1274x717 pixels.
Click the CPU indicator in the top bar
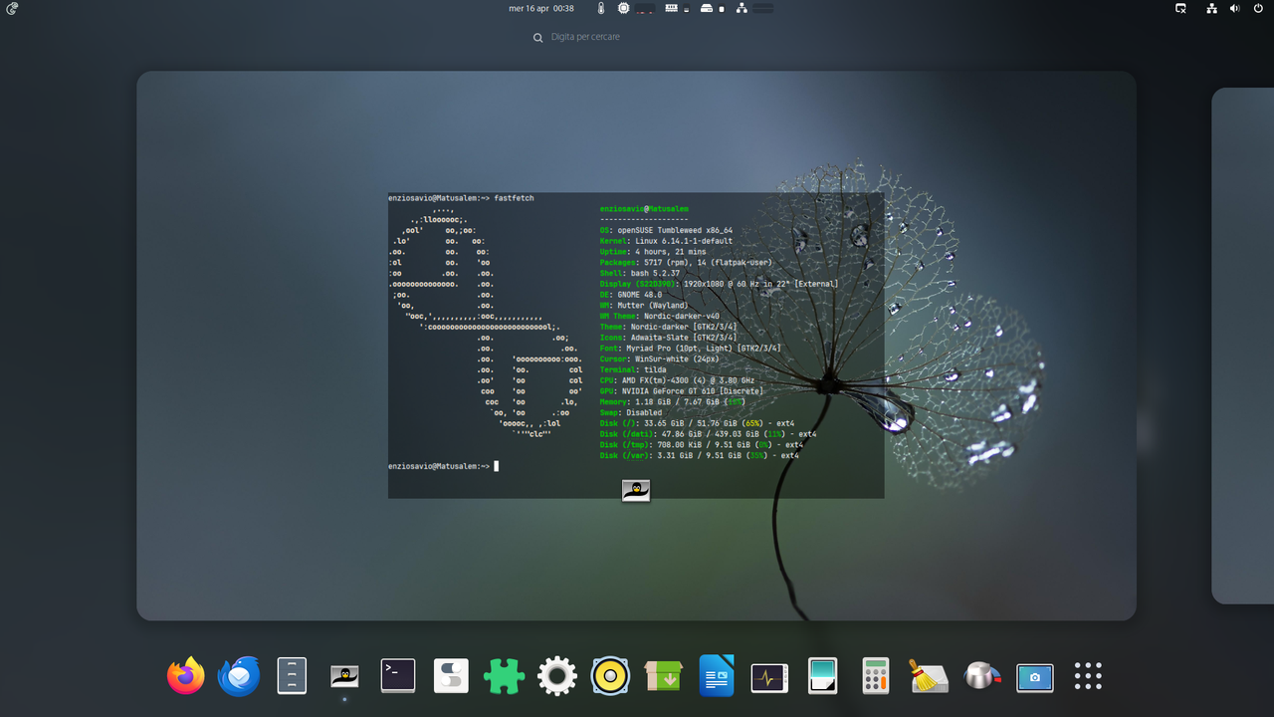pyautogui.click(x=623, y=8)
